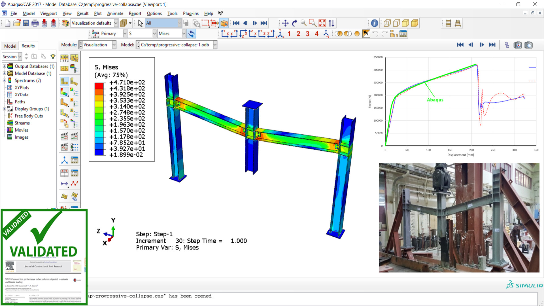Select XYPlots in the results tree
Image resolution: width=544 pixels, height=306 pixels.
22,88
